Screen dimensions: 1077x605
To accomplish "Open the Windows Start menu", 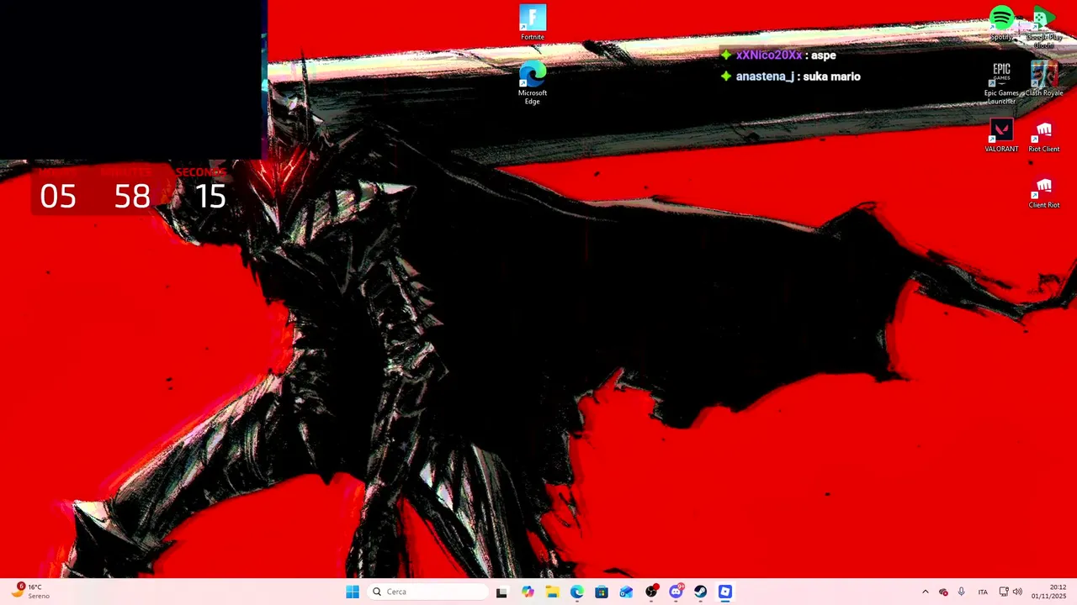I will click(353, 592).
